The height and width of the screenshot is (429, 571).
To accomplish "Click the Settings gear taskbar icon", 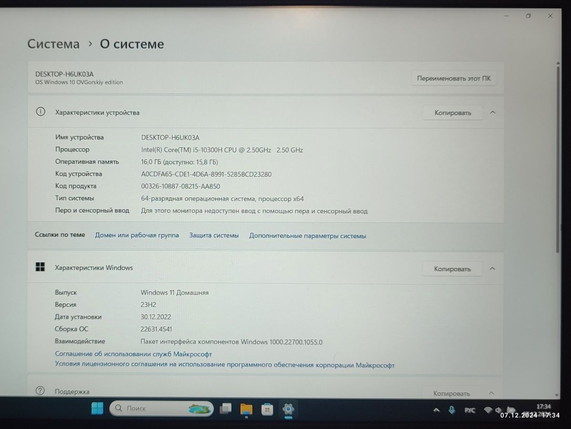I will (x=288, y=409).
